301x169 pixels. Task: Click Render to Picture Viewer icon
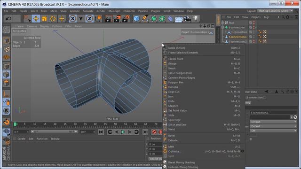point(117,19)
